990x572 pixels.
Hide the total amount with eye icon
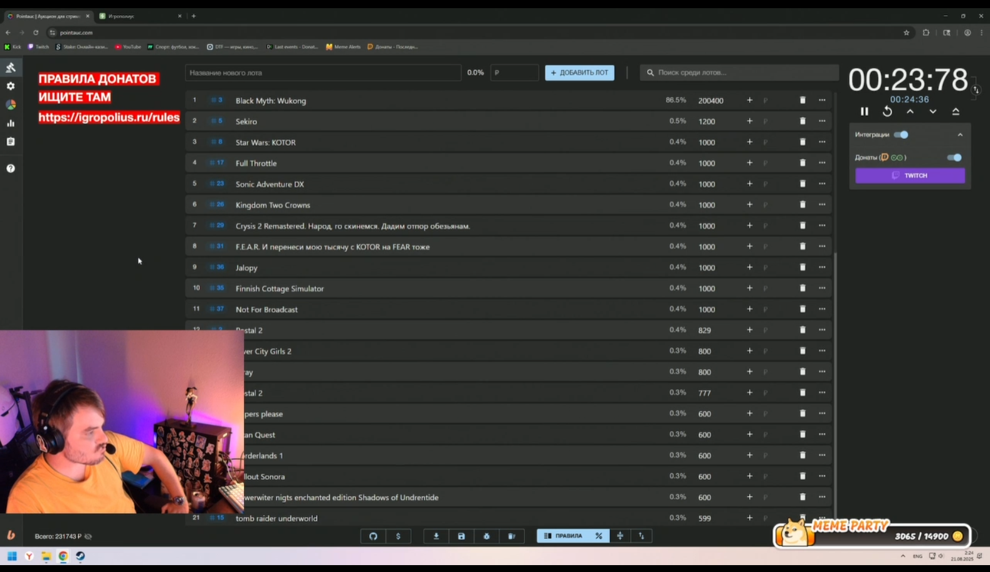[x=88, y=537]
